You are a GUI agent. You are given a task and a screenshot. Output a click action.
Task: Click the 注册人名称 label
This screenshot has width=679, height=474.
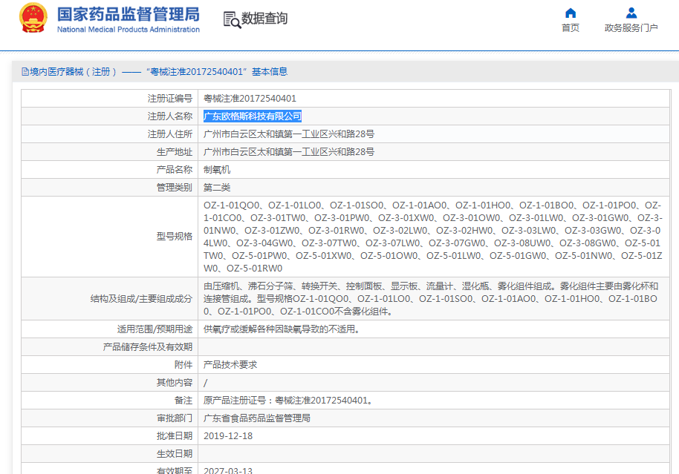point(169,116)
